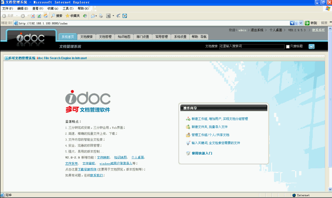Switch to the 常用管理 tab
Viewport: 332px width, 198px height.
click(x=161, y=37)
